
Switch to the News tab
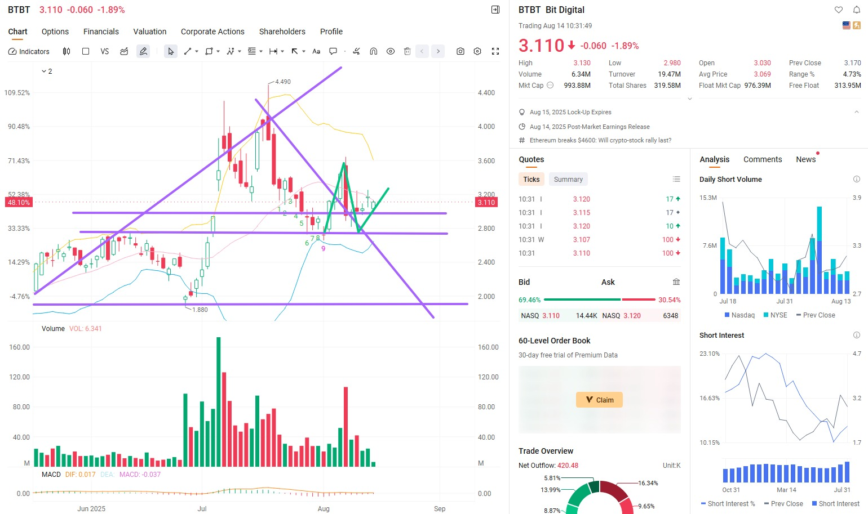click(x=805, y=159)
